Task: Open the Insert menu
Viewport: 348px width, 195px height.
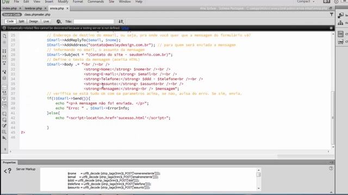Action: click(49, 2)
